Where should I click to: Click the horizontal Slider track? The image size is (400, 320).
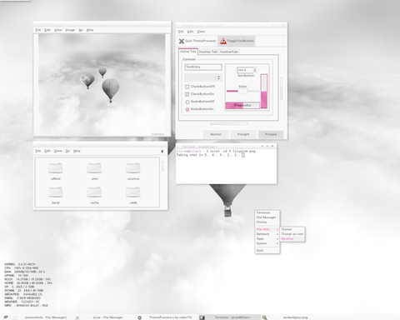(242, 91)
